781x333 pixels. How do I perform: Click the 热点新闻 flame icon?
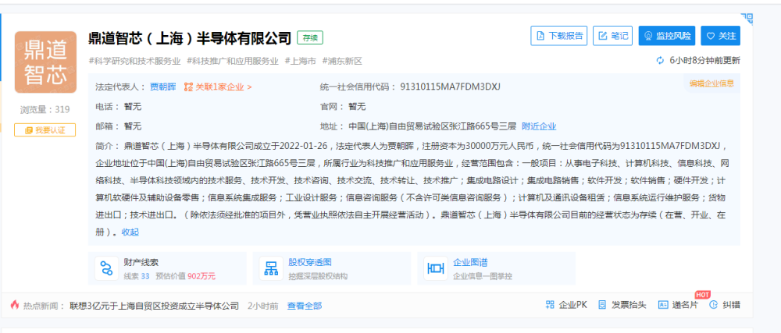click(15, 305)
